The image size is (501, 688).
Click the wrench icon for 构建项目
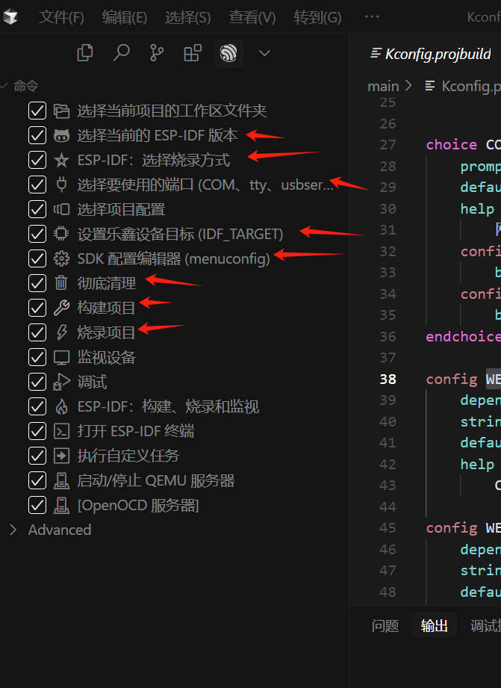61,308
